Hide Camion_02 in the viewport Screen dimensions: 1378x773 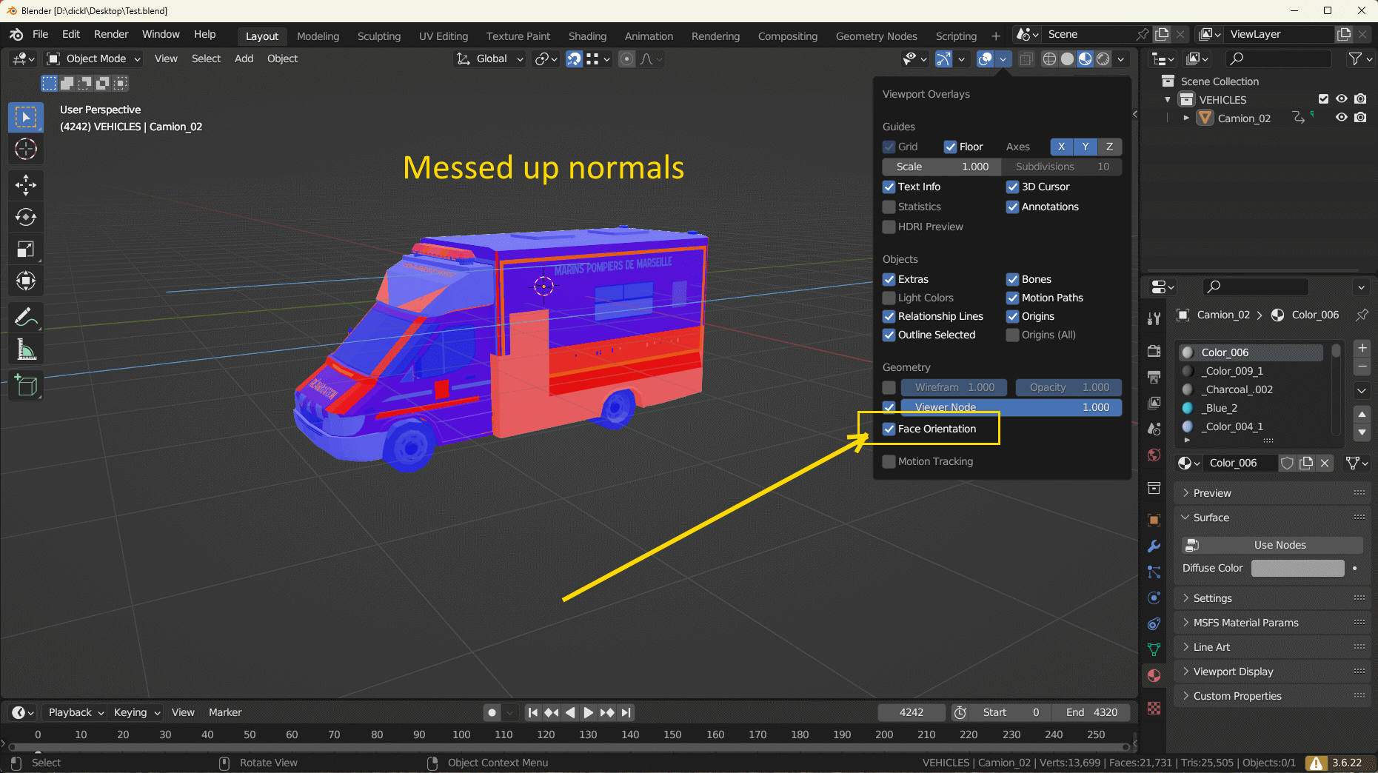(x=1341, y=118)
